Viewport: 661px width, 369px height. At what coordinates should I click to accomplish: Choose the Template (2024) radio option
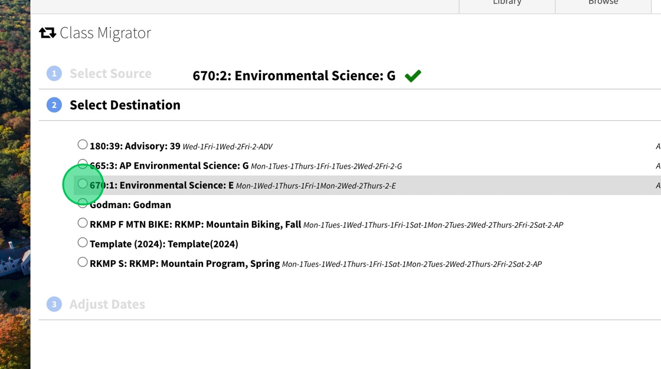tap(83, 242)
